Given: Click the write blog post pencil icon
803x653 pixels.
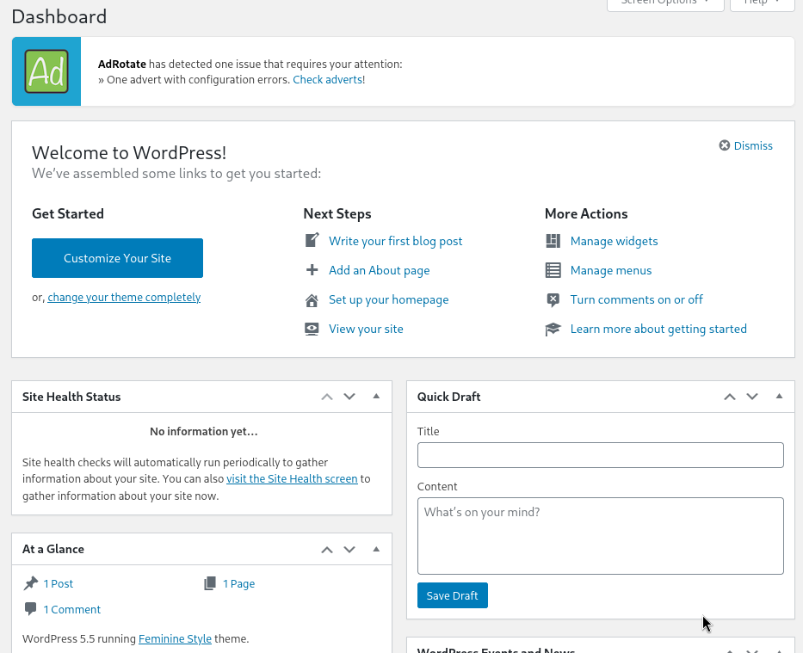Looking at the screenshot, I should click(x=312, y=241).
